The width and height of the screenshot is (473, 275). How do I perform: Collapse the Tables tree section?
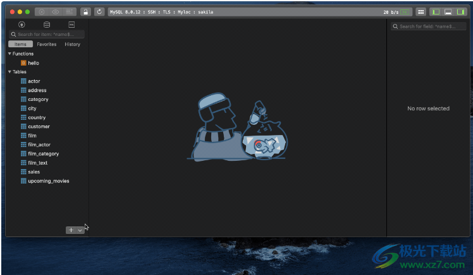pyautogui.click(x=10, y=72)
